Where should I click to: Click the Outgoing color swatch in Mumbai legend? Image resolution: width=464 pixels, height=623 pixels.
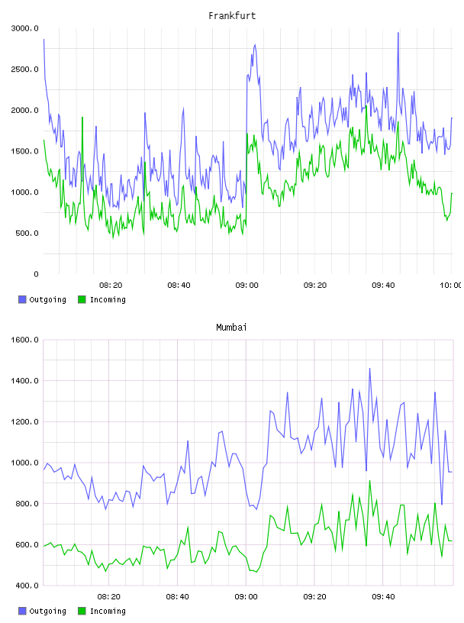(22, 611)
